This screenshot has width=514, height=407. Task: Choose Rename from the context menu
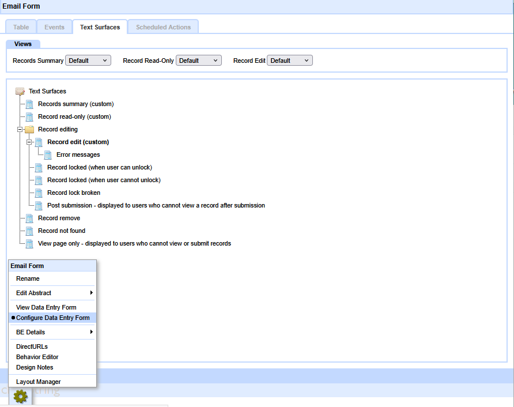[x=28, y=278]
